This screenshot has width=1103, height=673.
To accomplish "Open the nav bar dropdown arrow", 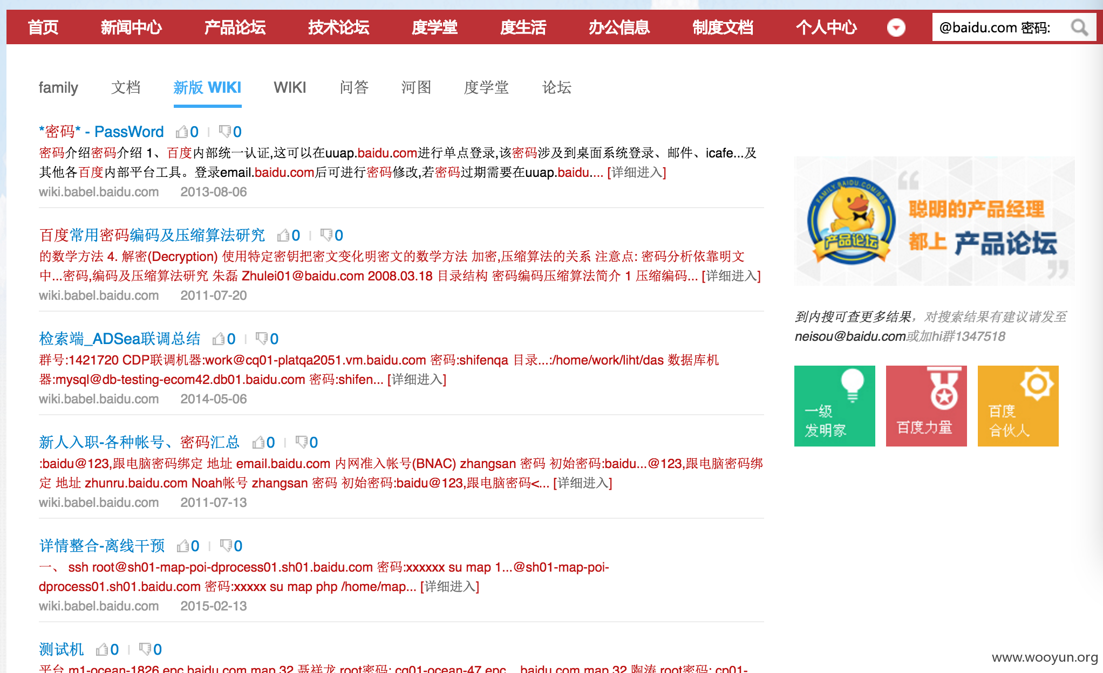I will point(896,27).
